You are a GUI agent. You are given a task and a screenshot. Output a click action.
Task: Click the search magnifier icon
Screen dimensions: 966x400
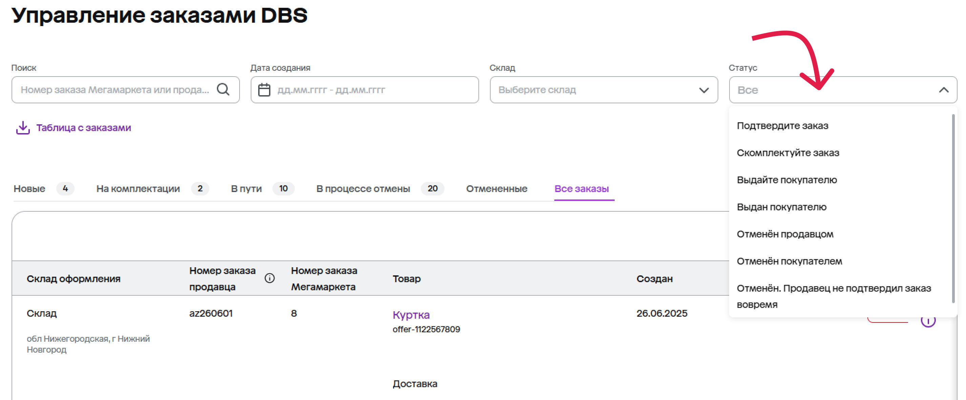[223, 90]
